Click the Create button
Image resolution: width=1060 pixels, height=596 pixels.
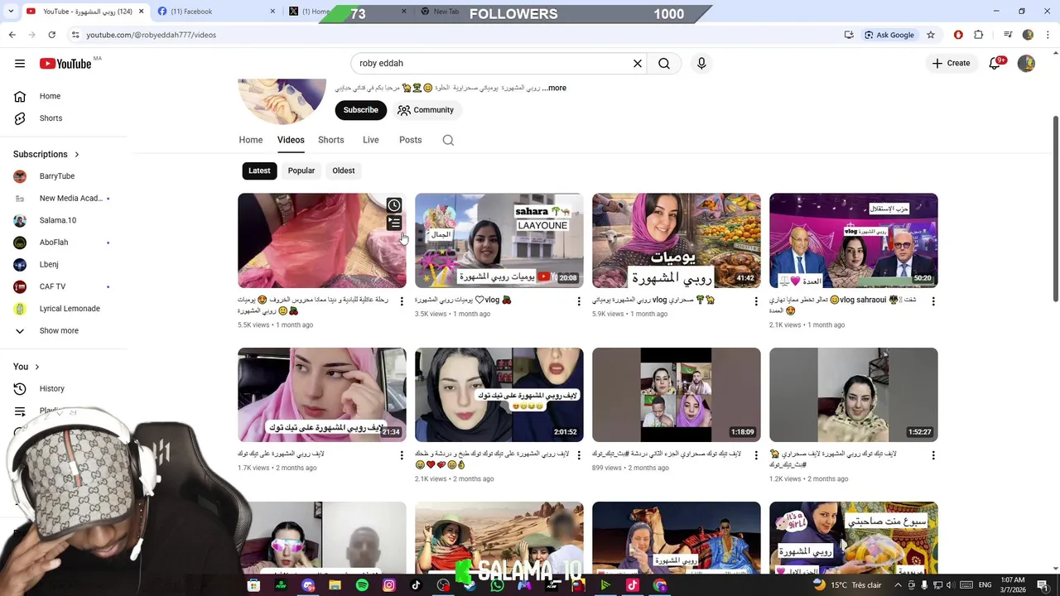951,63
